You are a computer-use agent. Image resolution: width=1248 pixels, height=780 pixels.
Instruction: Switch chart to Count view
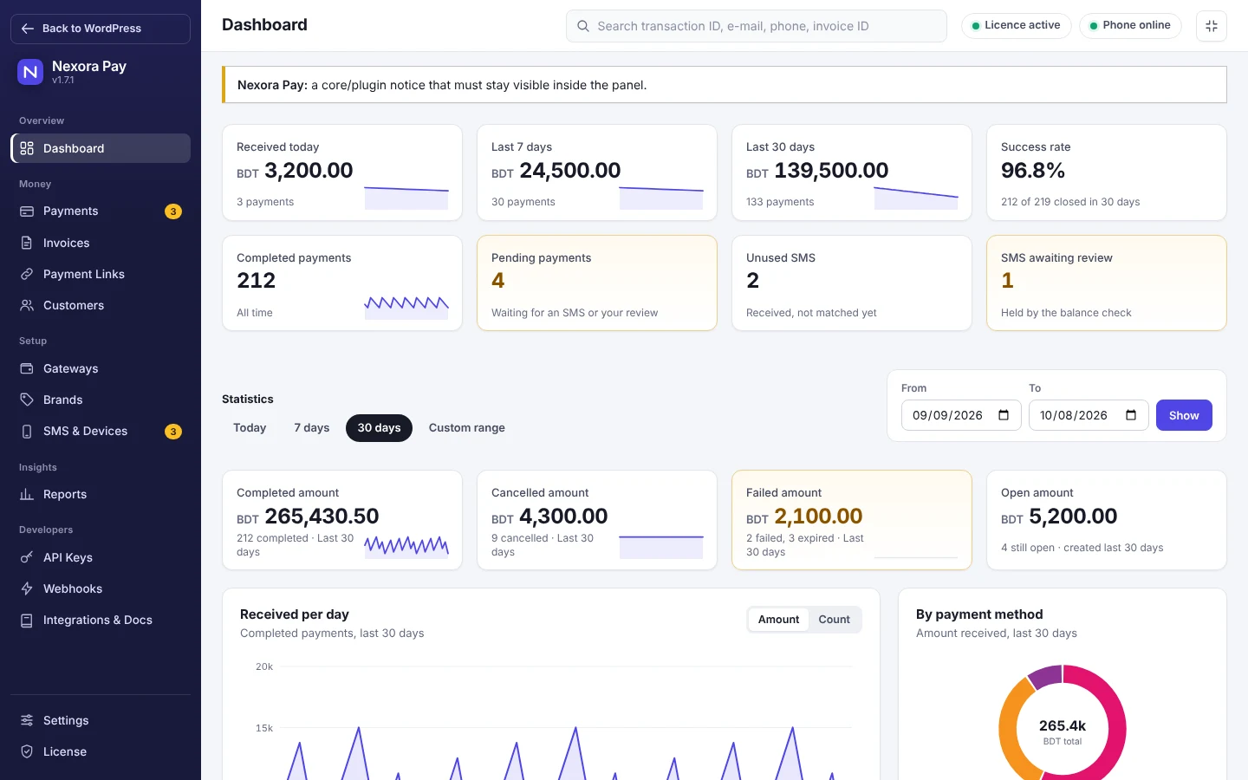click(834, 620)
